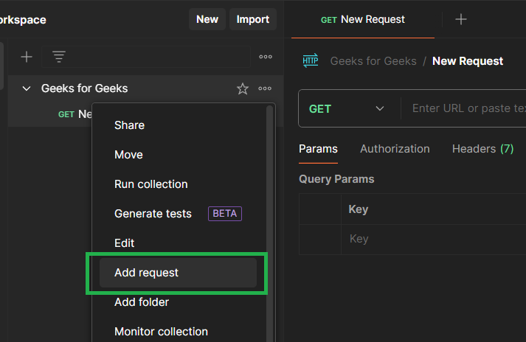Click the plus icon to create collection

pyautogui.click(x=27, y=57)
